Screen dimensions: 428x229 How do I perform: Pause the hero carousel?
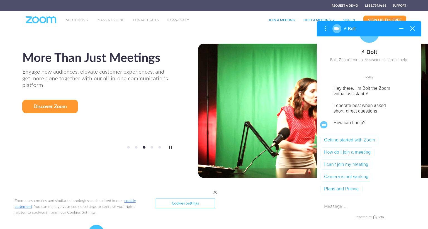click(x=171, y=147)
